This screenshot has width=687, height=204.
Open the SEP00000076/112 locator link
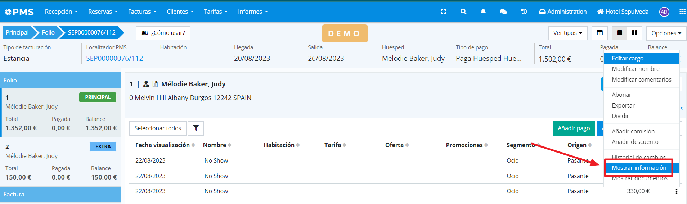pos(114,58)
